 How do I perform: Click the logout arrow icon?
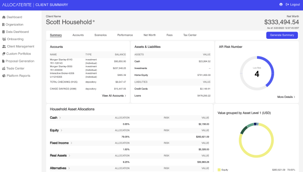pyautogui.click(x=287, y=5)
